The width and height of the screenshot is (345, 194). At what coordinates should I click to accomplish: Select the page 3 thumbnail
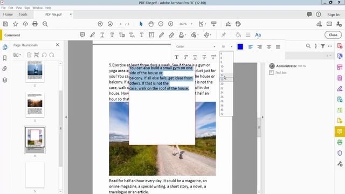point(34,105)
